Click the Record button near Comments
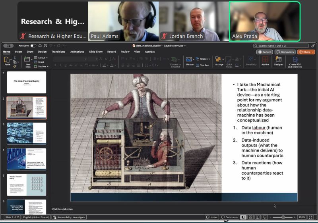This screenshot has height=223, width=318. click(x=264, y=52)
